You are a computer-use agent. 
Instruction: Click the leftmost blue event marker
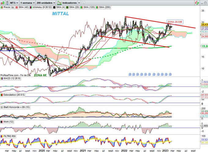(x=130, y=74)
